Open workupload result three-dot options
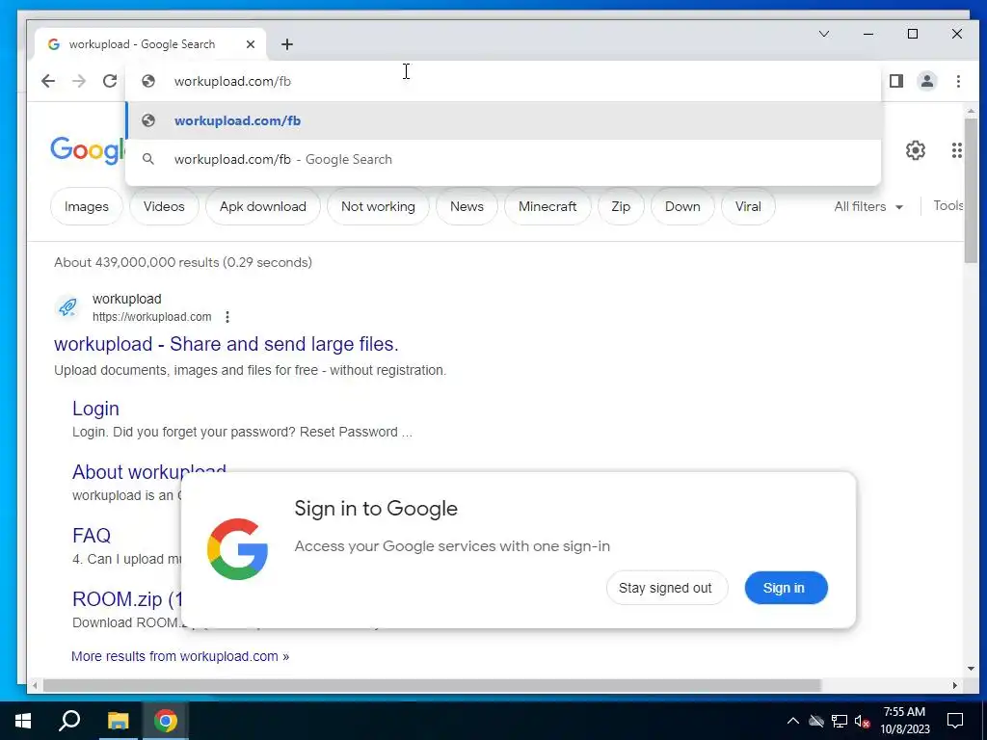 click(x=227, y=317)
